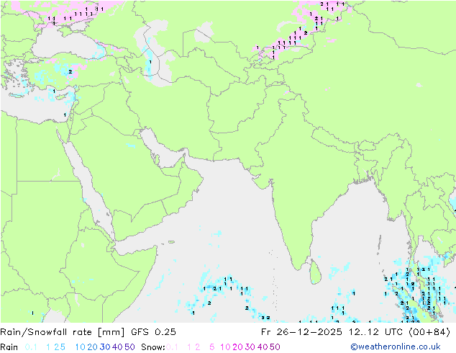Select the Rain 40 legend value
Viewport: 456px width, 353px height.
click(x=117, y=347)
